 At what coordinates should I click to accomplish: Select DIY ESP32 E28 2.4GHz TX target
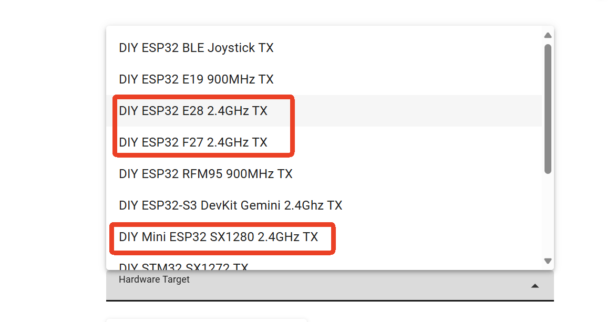193,111
